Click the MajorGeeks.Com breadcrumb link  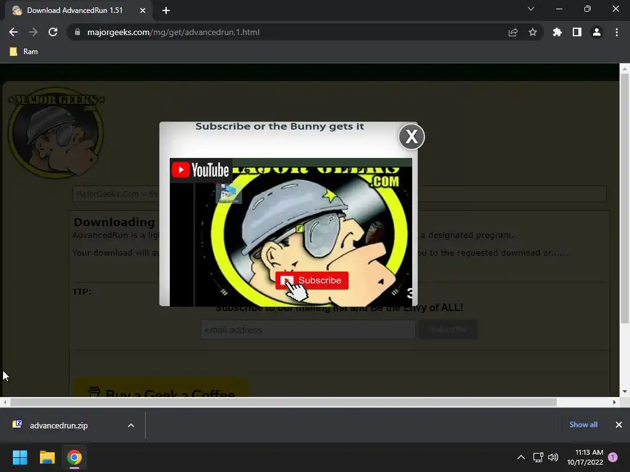tap(107, 194)
